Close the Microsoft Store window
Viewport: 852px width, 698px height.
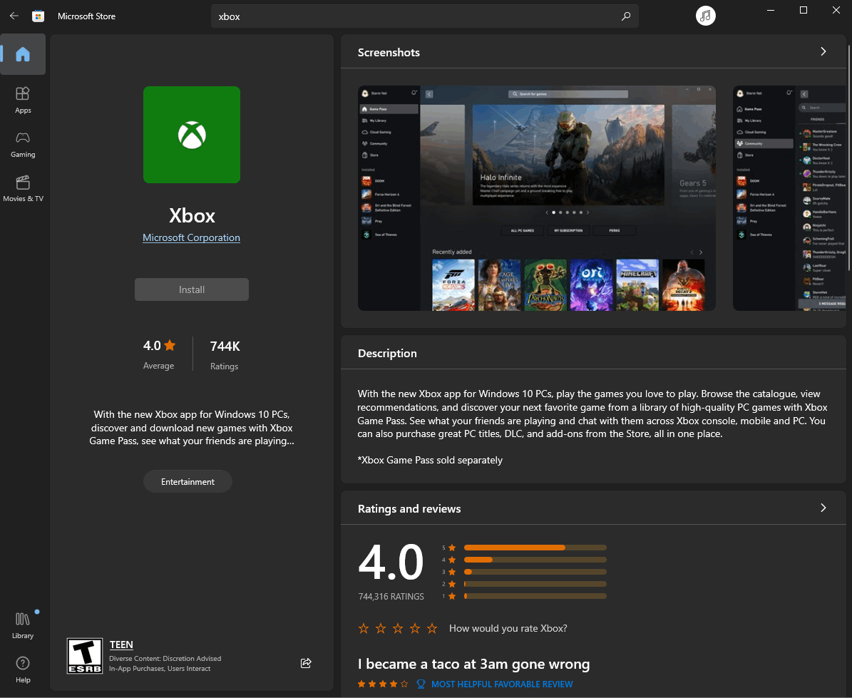836,10
